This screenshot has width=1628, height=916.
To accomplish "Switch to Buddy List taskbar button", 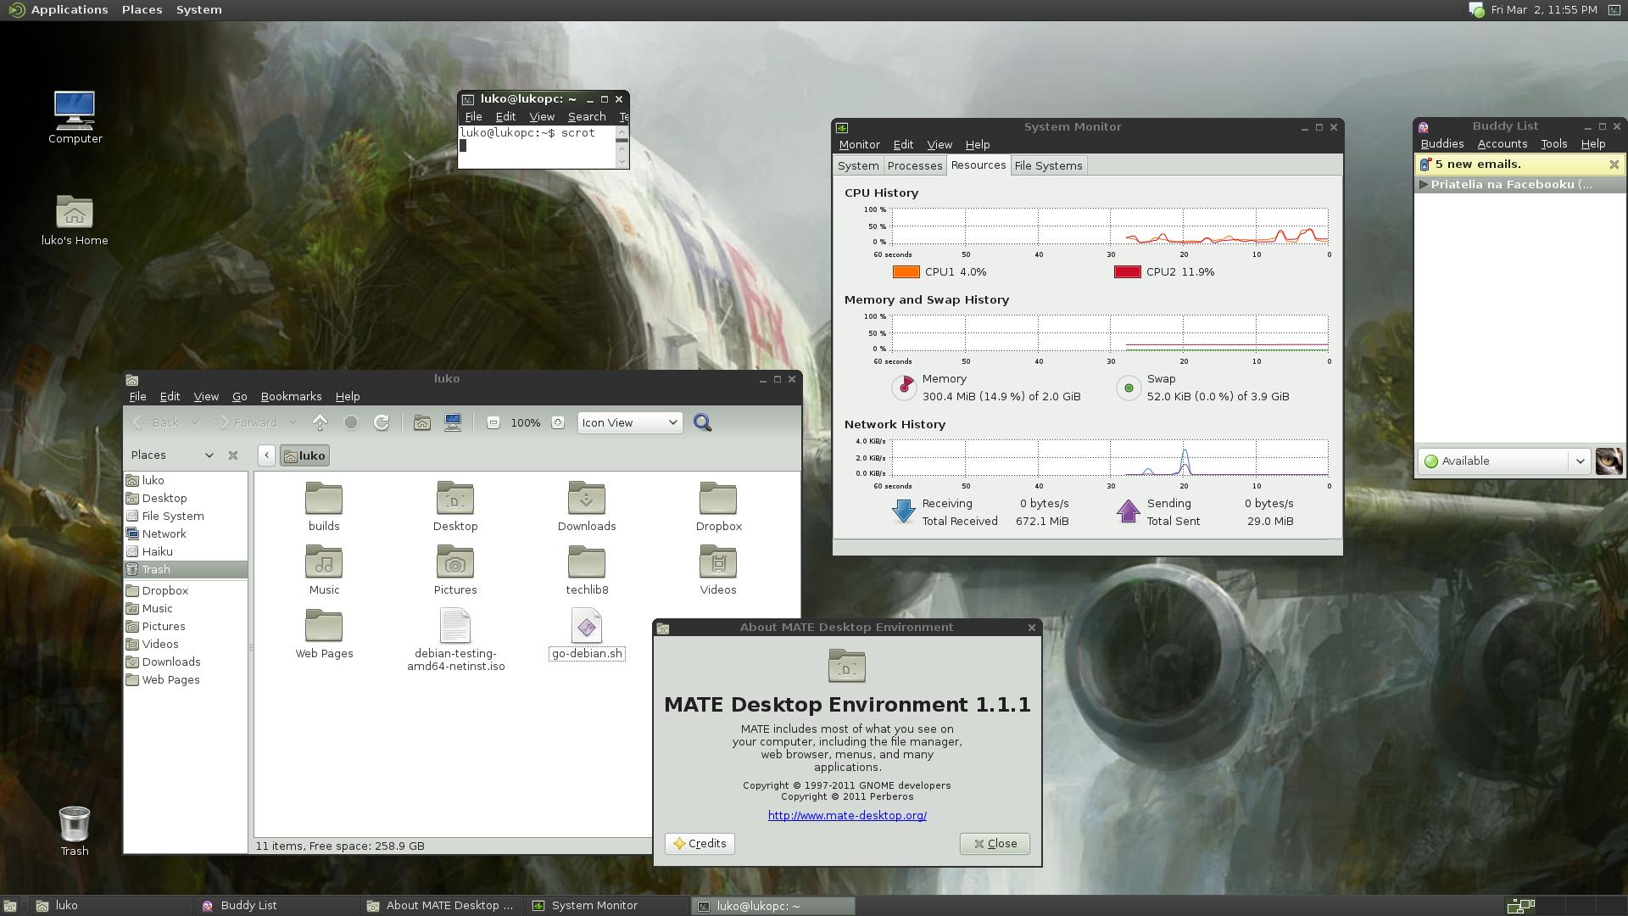I will [276, 906].
